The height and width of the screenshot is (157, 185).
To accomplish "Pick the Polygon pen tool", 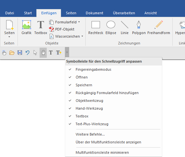I will (x=139, y=27).
